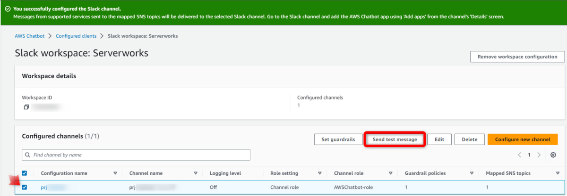This screenshot has width=567, height=196.
Task: Click Edit channel button
Action: pyautogui.click(x=439, y=139)
